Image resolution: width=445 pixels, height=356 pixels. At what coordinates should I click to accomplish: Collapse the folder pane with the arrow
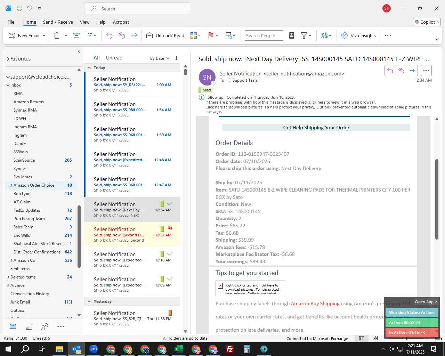point(79,52)
